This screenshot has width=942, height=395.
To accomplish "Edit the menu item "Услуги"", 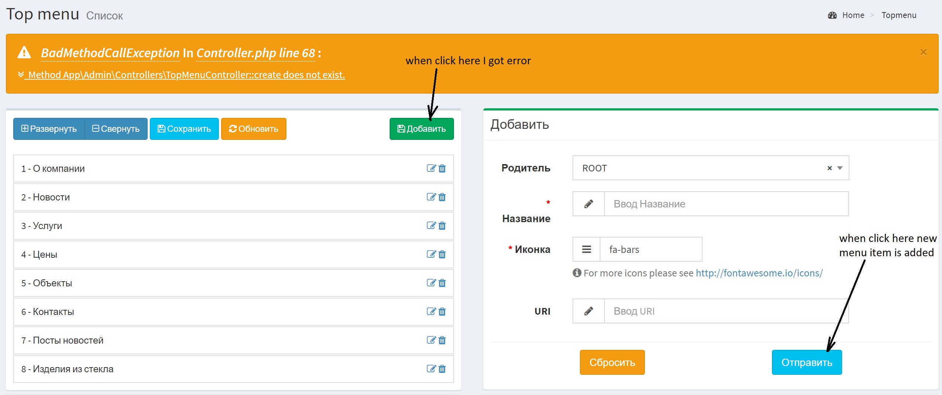I will pyautogui.click(x=432, y=226).
